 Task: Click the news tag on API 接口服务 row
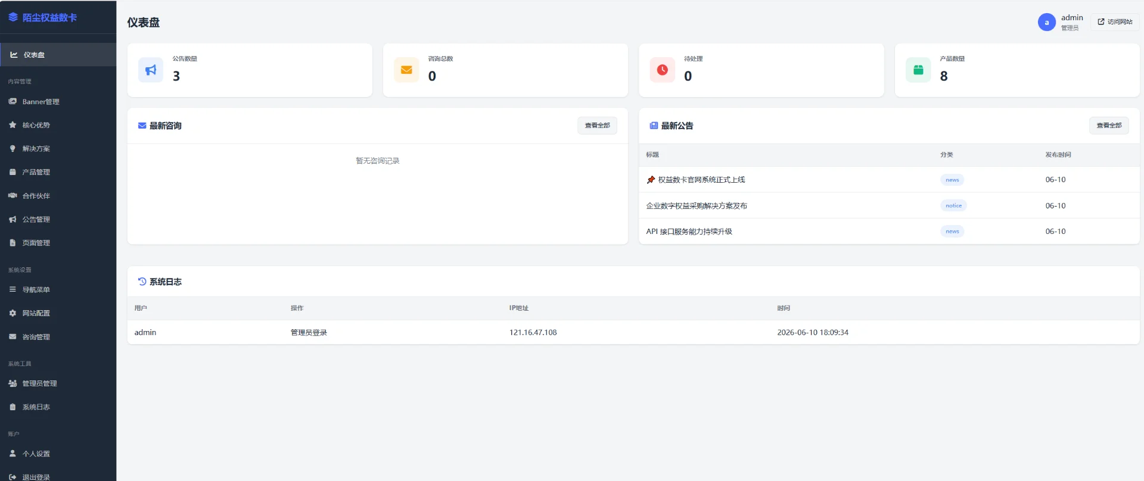pos(952,232)
